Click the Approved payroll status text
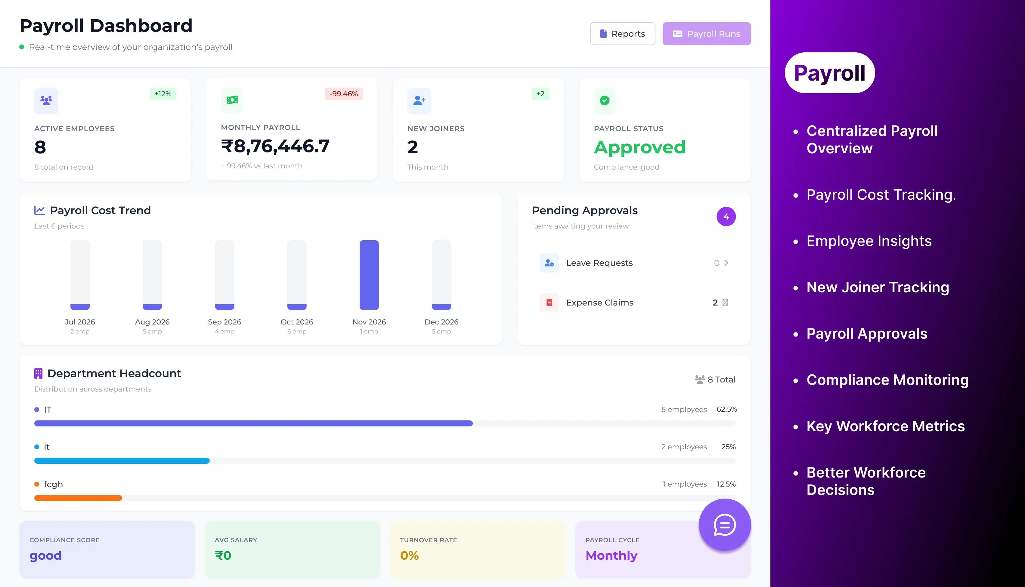 pos(640,147)
